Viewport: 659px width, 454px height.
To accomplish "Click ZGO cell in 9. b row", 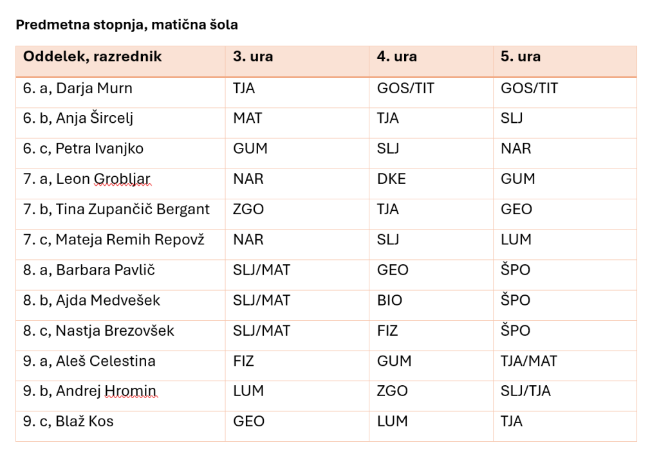I will [431, 395].
